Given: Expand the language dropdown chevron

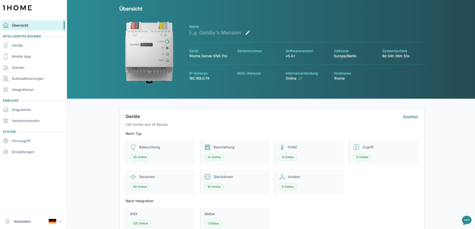Looking at the screenshot, I should pyautogui.click(x=60, y=222).
